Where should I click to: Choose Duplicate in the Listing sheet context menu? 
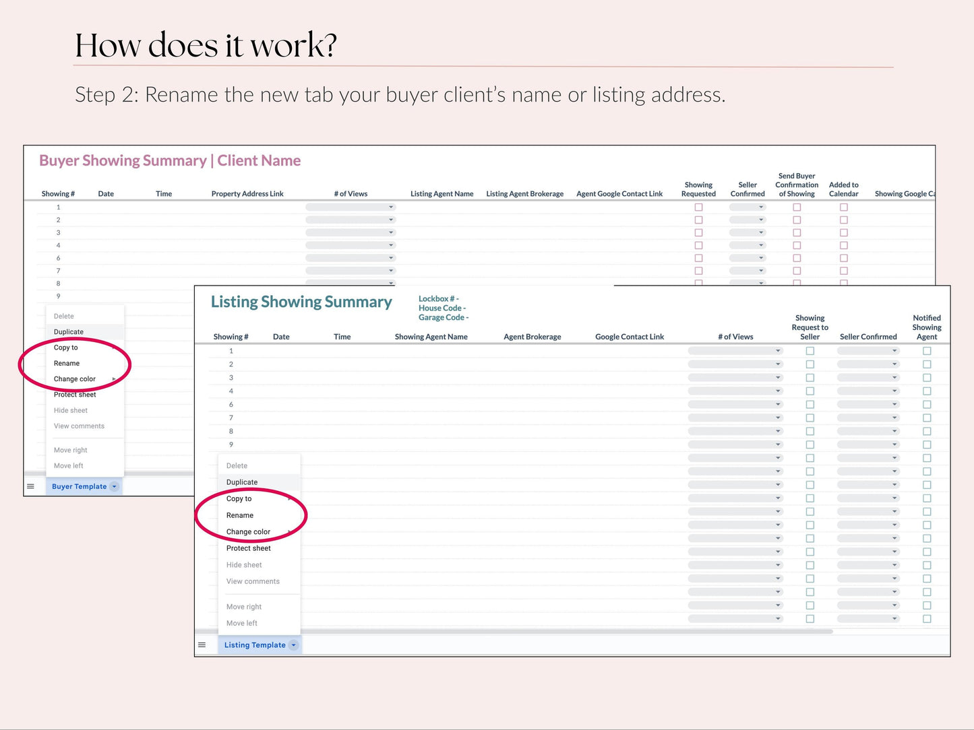242,483
